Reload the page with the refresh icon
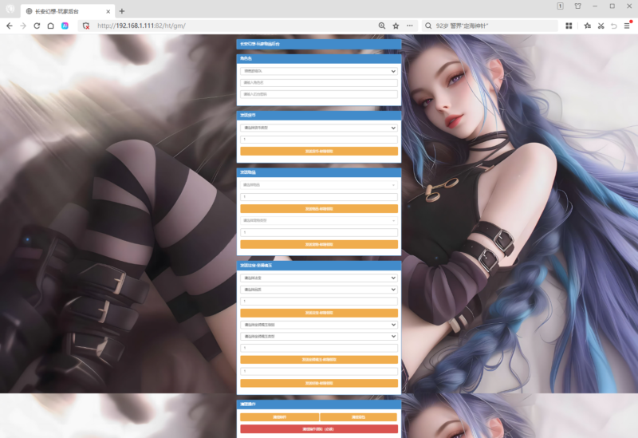 click(37, 26)
